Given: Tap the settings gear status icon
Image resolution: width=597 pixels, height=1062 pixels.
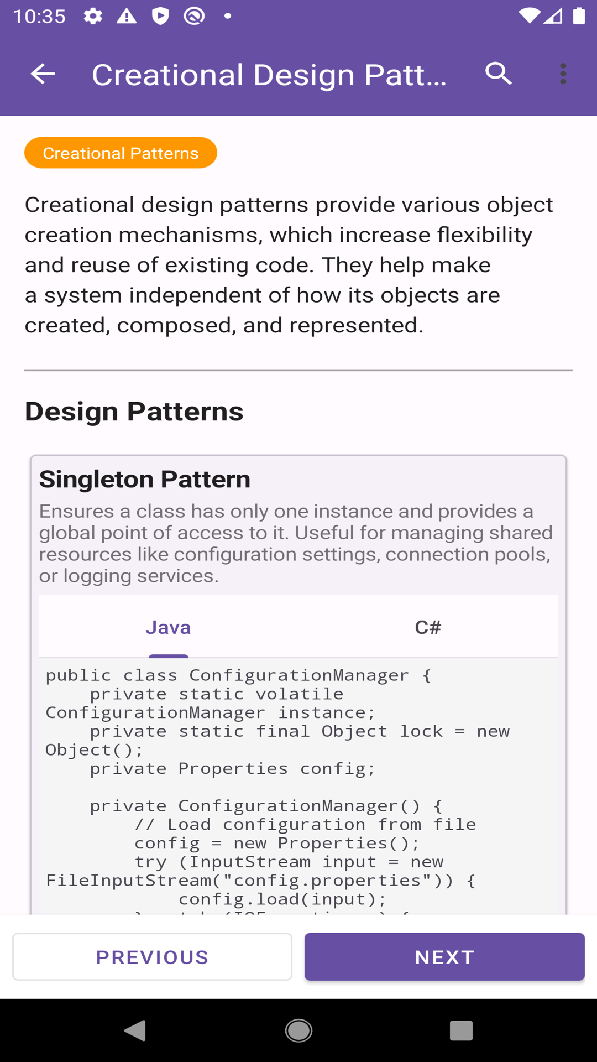Looking at the screenshot, I should coord(93,16).
